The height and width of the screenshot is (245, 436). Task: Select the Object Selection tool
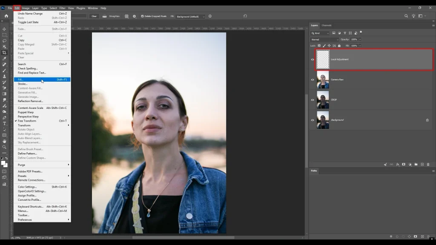[4, 47]
